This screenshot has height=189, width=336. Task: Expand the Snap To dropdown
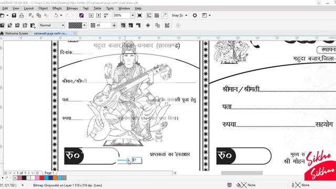pyautogui.click(x=186, y=15)
